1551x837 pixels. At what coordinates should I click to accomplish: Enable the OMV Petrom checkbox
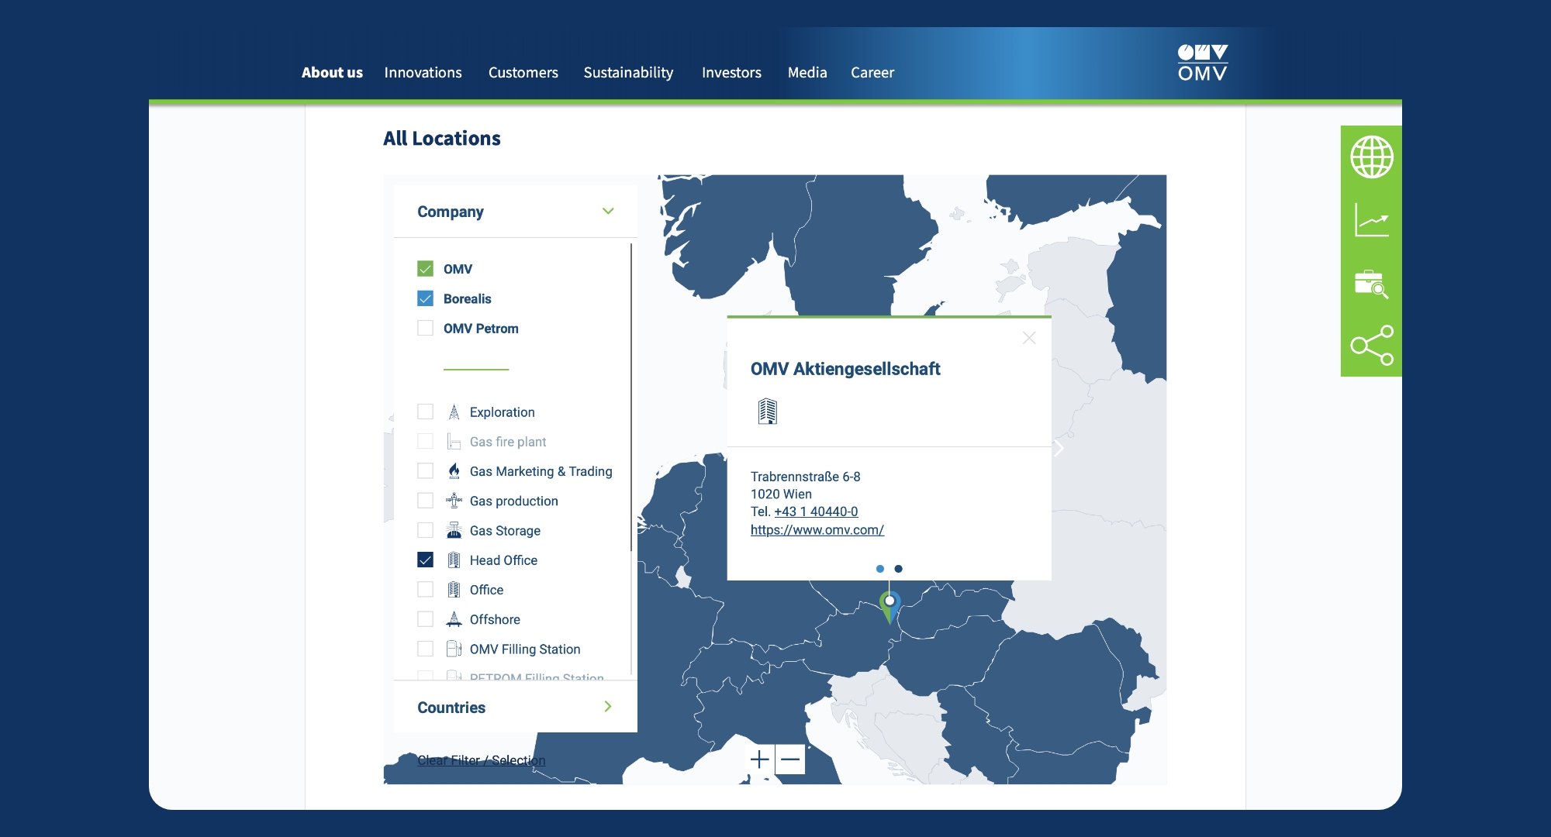425,328
